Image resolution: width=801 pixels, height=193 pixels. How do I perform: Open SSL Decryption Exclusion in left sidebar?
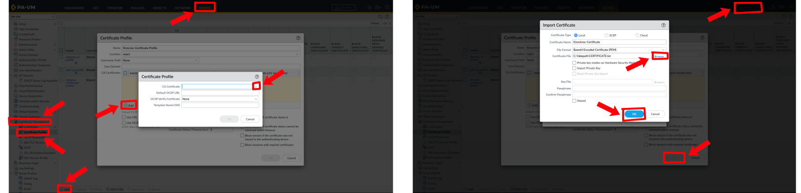(40, 153)
